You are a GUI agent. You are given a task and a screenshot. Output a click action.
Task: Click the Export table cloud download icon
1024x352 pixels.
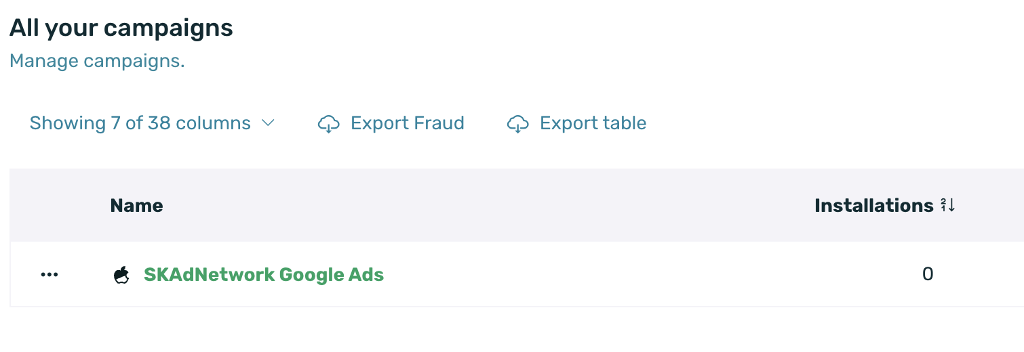click(x=518, y=124)
